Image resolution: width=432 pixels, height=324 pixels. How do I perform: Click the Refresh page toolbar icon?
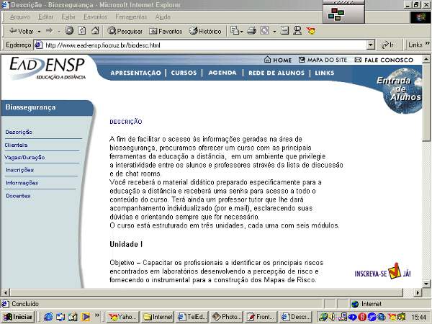82,31
